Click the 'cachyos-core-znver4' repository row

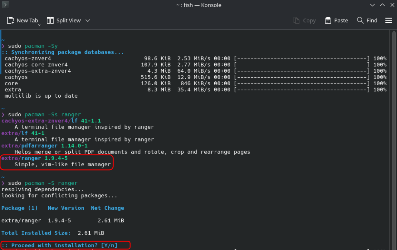[x=195, y=65]
